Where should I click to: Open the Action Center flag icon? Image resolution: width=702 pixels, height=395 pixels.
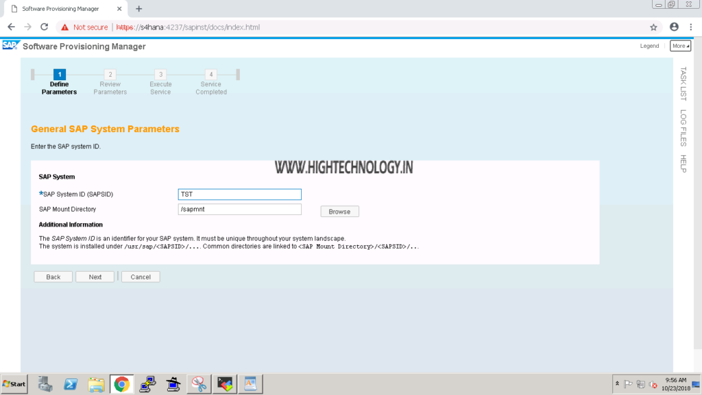[x=628, y=384]
